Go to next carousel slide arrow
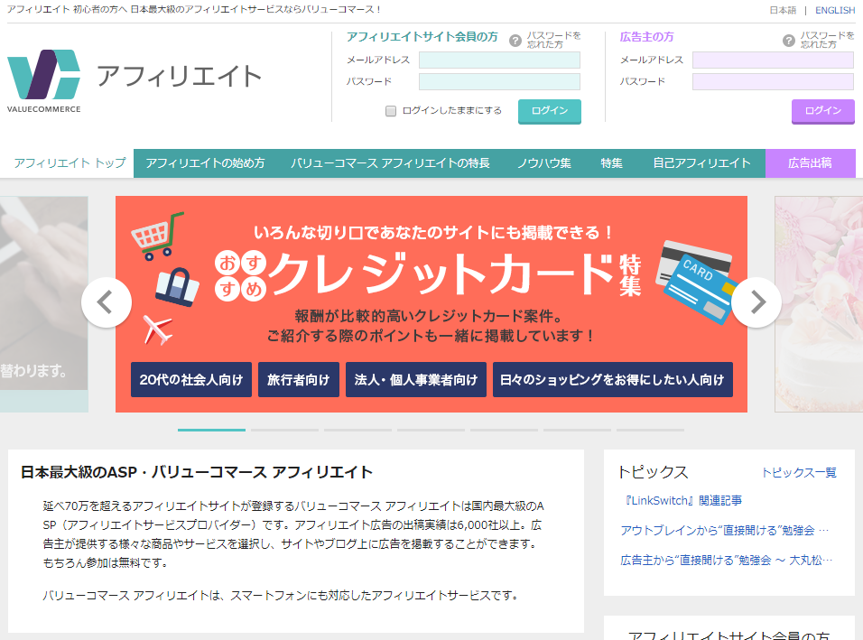This screenshot has height=640, width=863. [756, 302]
